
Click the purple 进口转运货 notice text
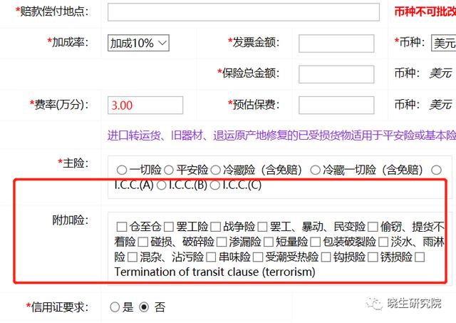281,135
